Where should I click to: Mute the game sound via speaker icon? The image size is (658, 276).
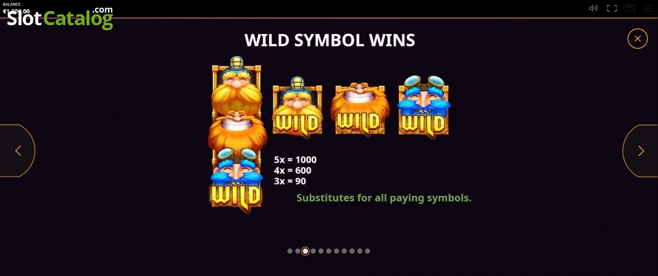click(x=593, y=8)
